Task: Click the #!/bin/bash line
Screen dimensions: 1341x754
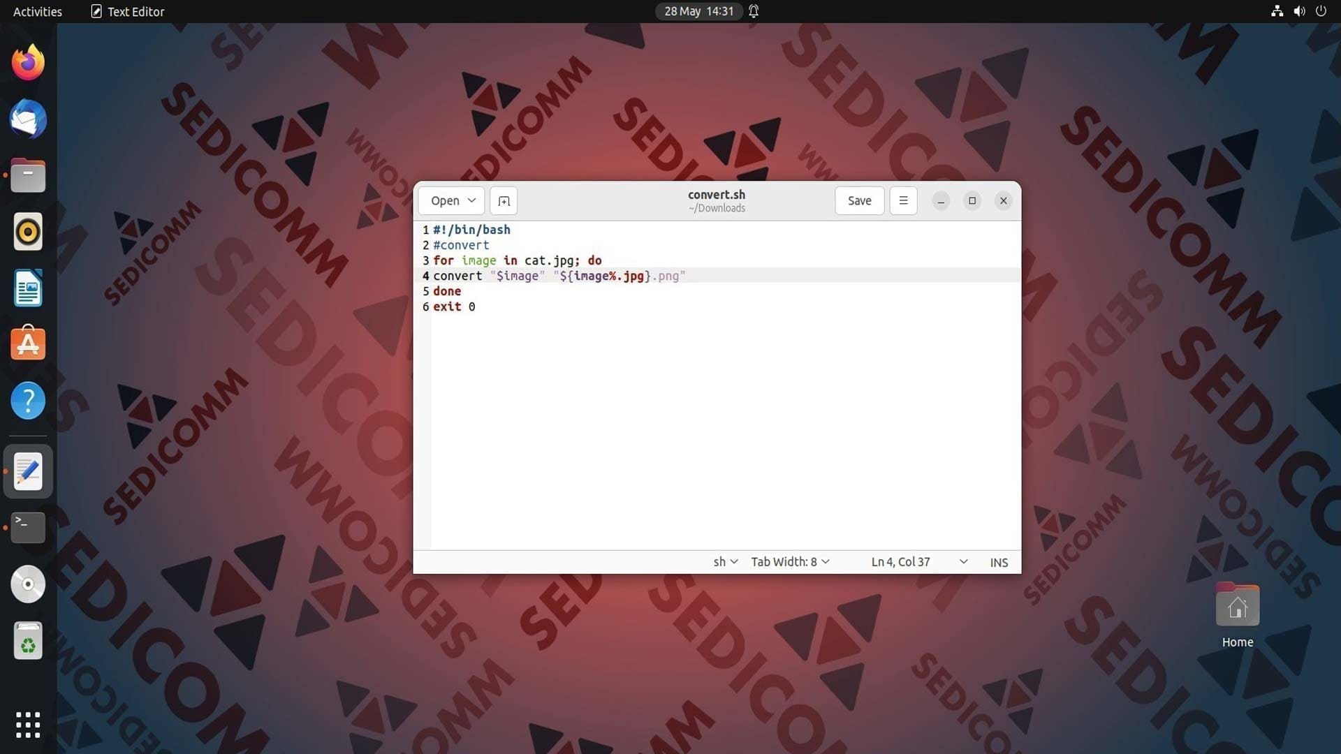Action: pyautogui.click(x=471, y=230)
